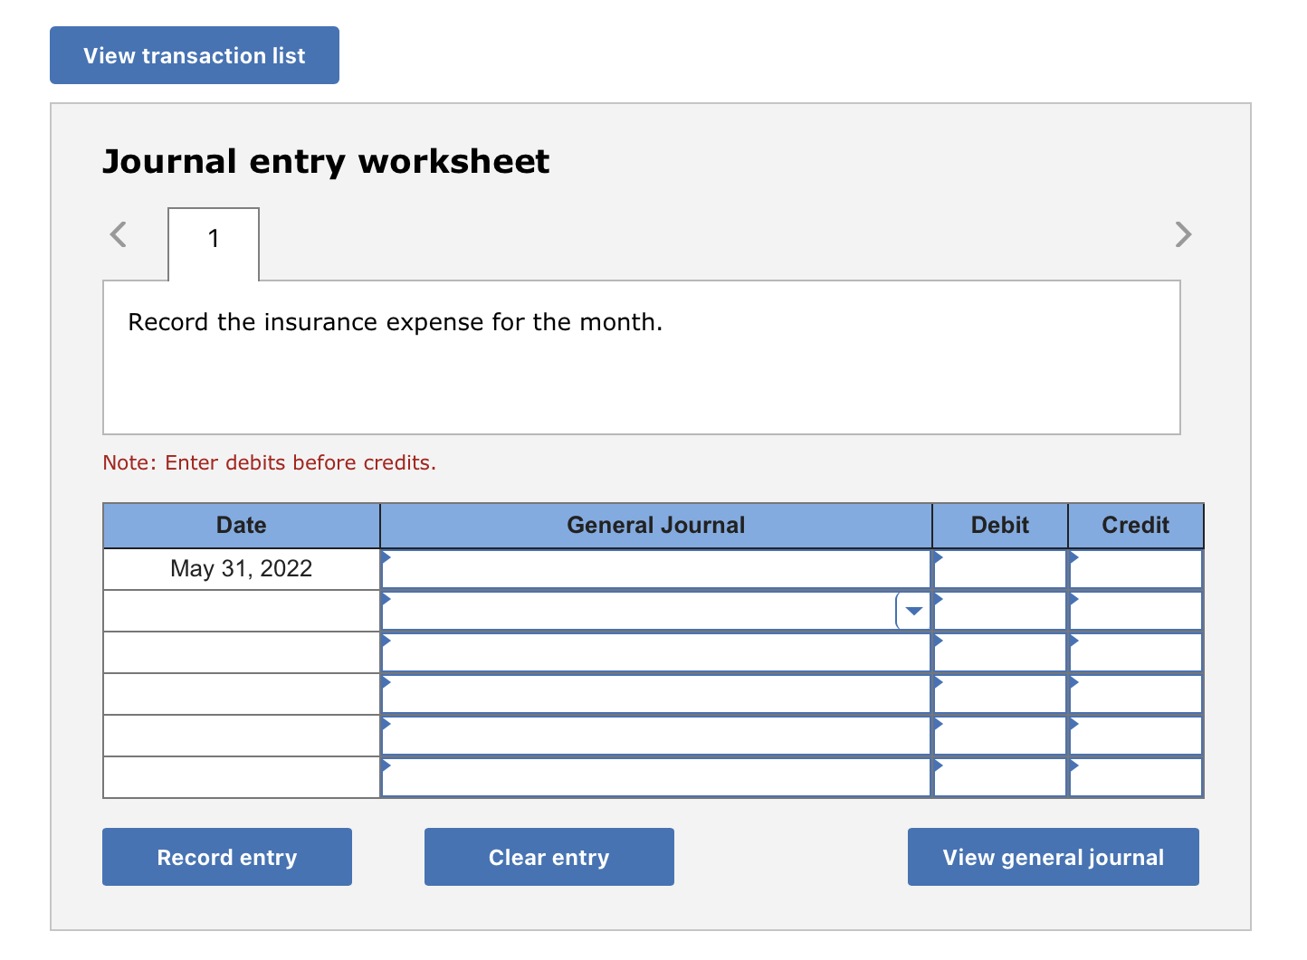Open the account dropdown in second journal row
Image resolution: width=1307 pixels, height=960 pixels.
point(911,611)
